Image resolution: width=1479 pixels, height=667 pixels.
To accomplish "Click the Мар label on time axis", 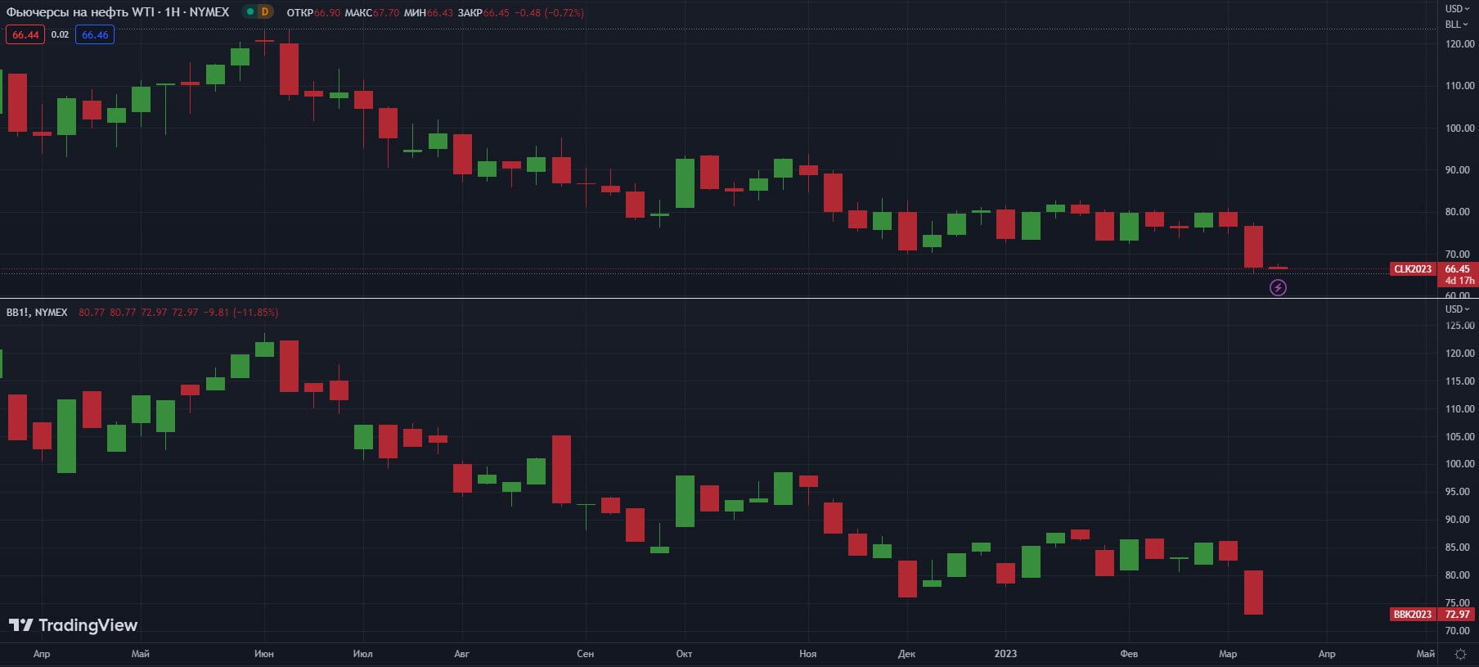I will coord(1228,654).
